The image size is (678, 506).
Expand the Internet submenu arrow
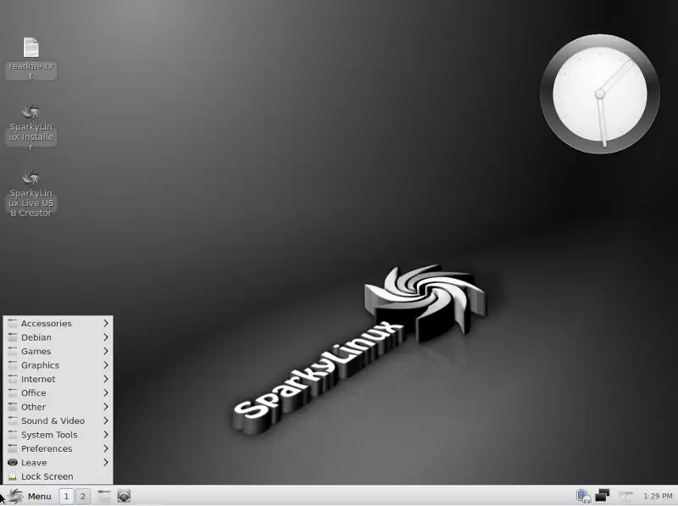105,379
